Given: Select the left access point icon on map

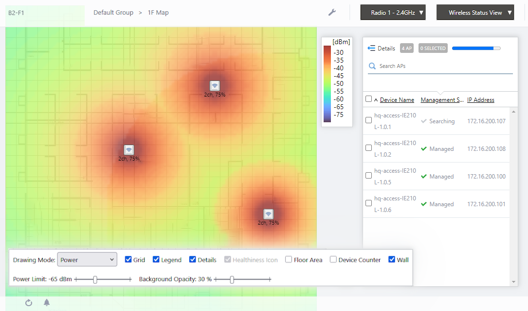Looking at the screenshot, I should click(128, 150).
